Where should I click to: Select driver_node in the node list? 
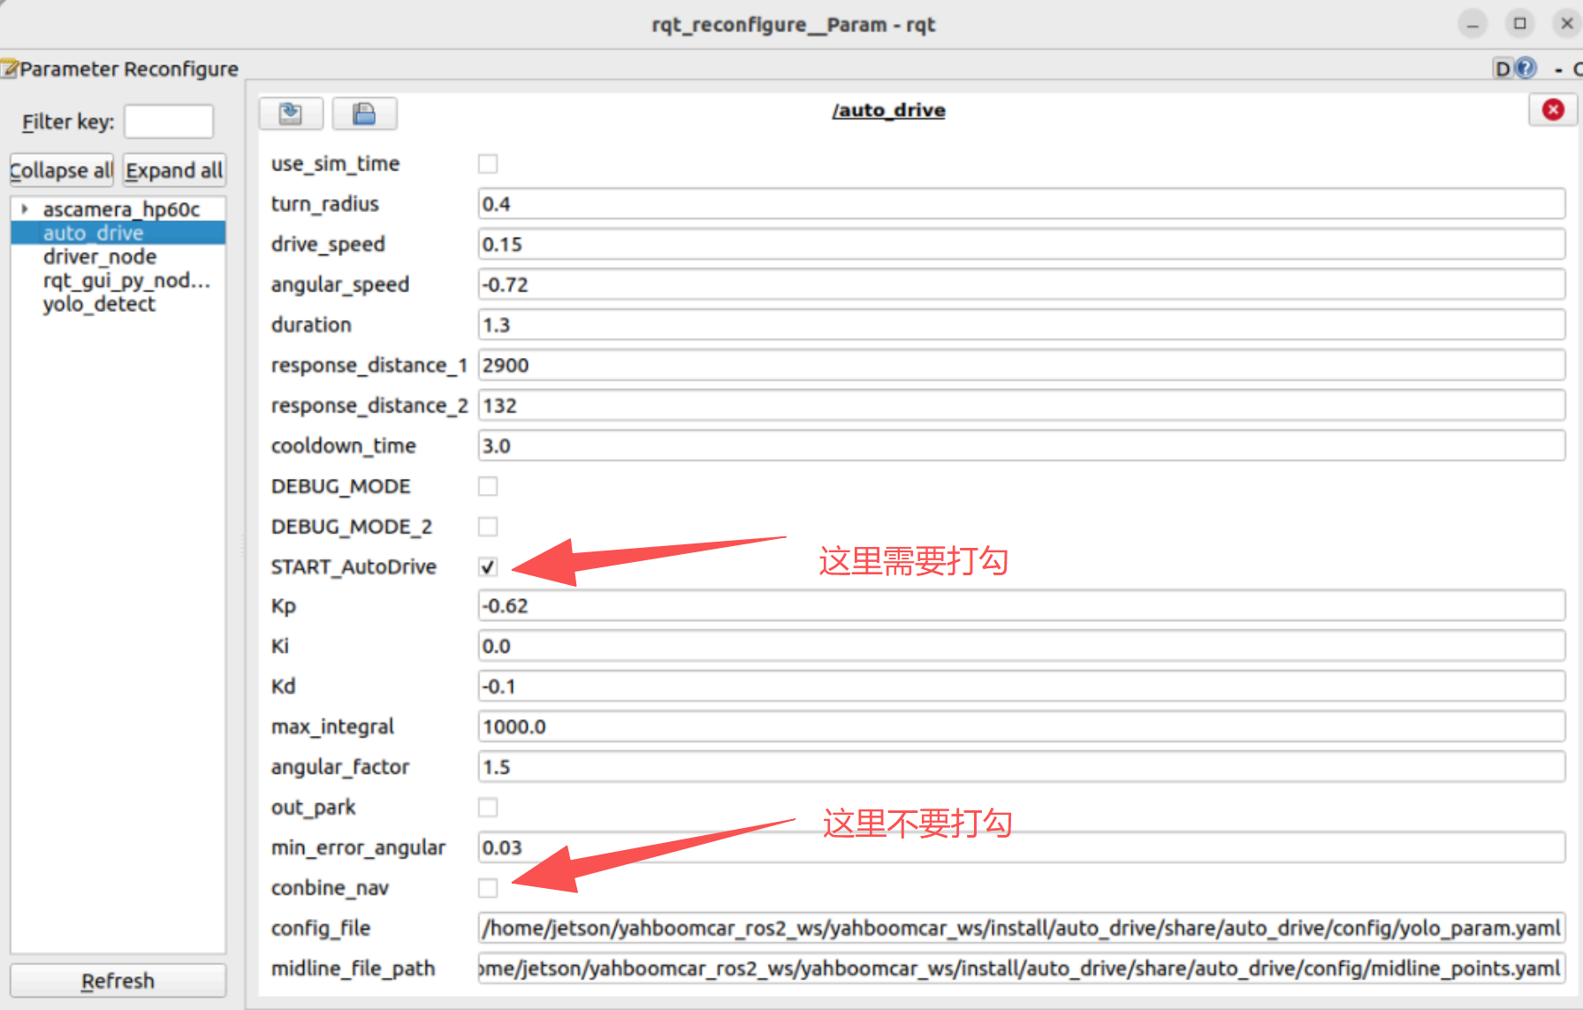point(100,256)
